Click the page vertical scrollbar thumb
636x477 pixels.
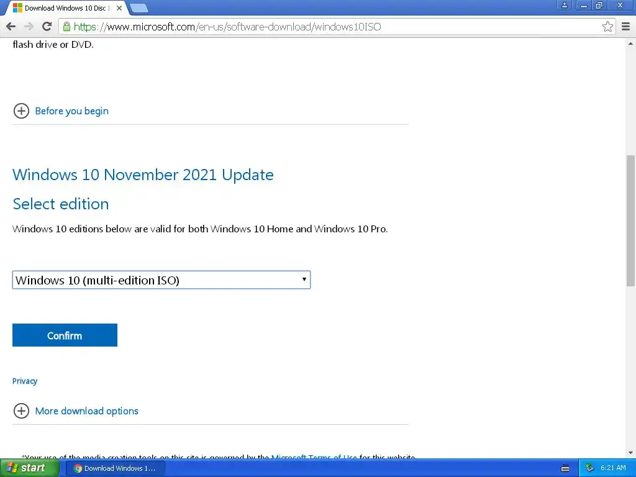[630, 220]
